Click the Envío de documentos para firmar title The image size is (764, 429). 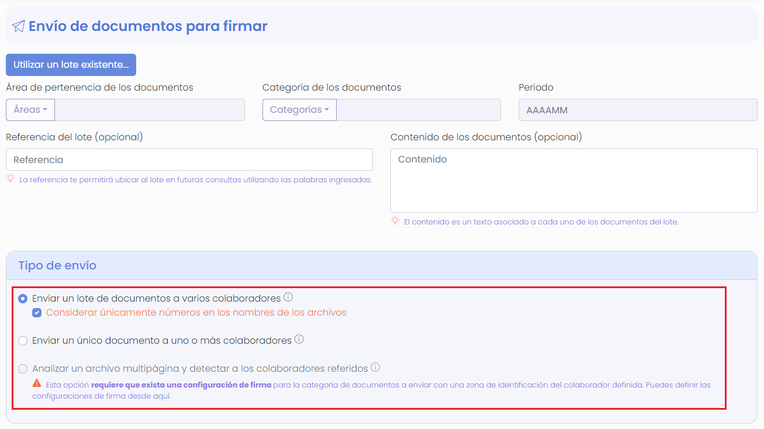click(146, 26)
